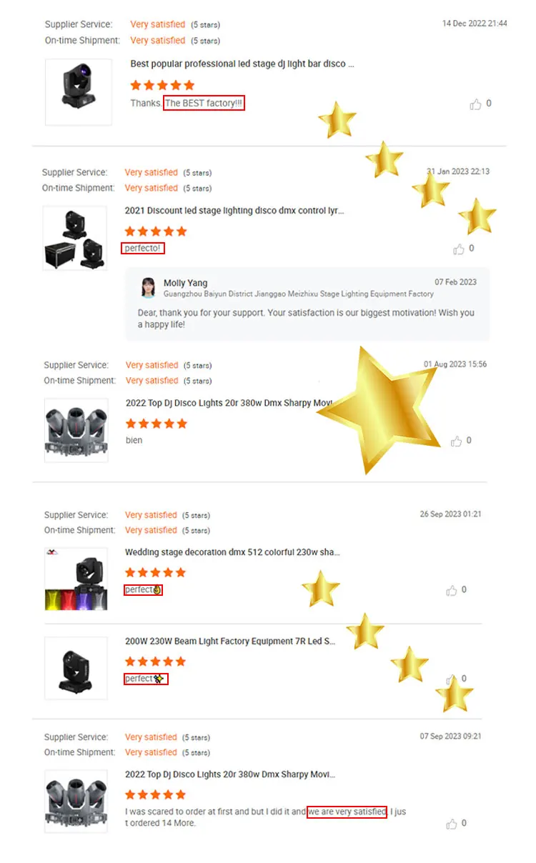536x863 pixels.
Task: Open the triple sharpy lights thumbnail in the last review
Action: click(76, 801)
